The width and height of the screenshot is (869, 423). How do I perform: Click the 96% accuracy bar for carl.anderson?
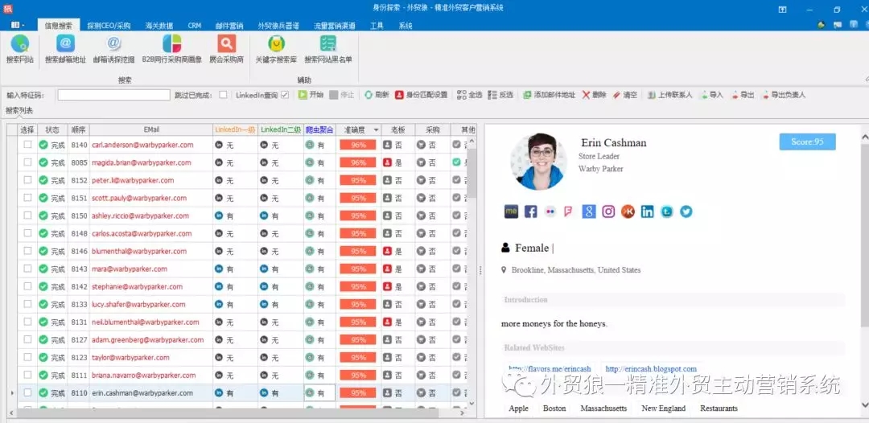tap(359, 145)
